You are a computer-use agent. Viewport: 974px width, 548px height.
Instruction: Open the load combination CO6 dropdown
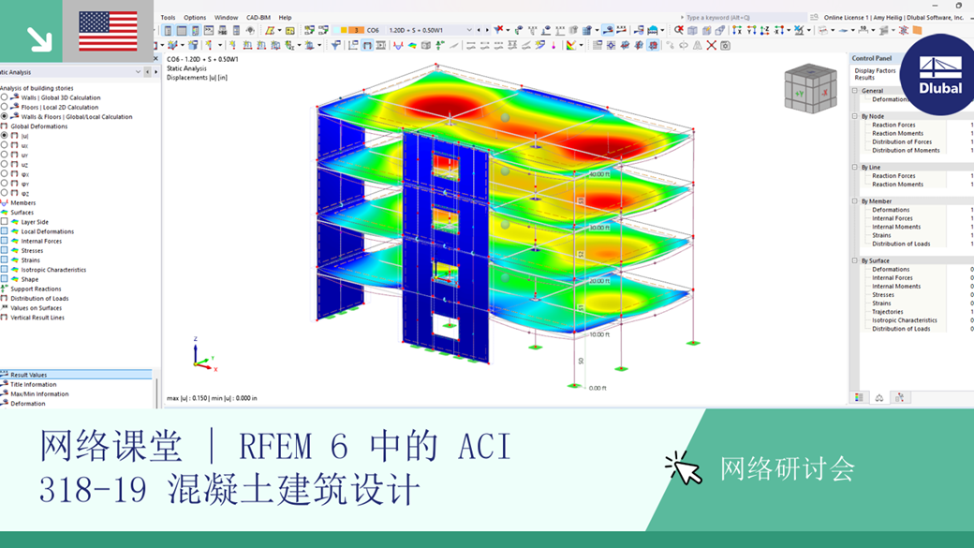click(469, 30)
